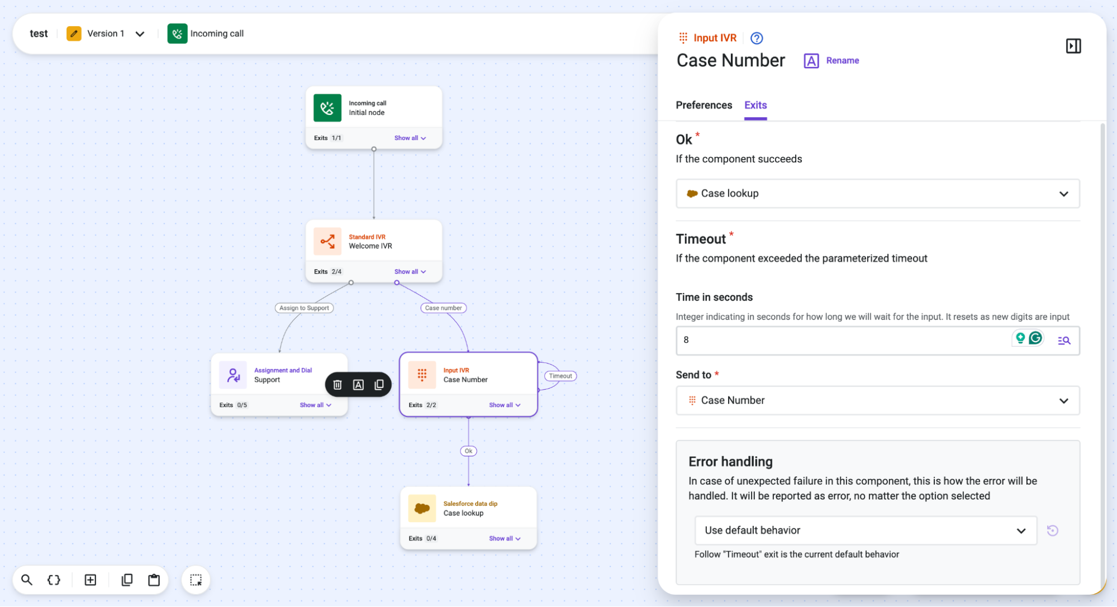The image size is (1117, 607).
Task: Click the add component plus icon
Action: click(90, 580)
